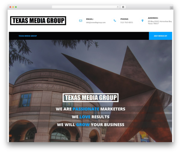181x153 pixels.
Task: Click the We Will Grow Your Business headline
Action: pyautogui.click(x=90, y=125)
